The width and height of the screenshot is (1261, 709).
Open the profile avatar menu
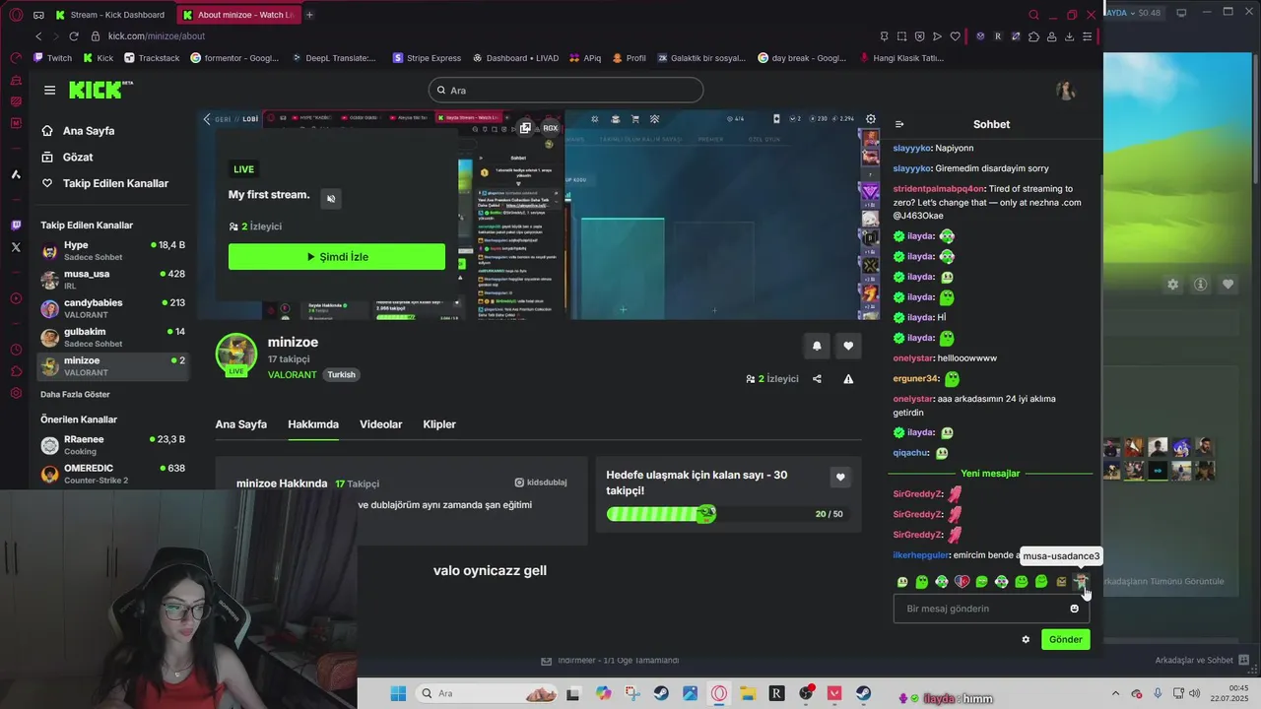coord(1065,91)
